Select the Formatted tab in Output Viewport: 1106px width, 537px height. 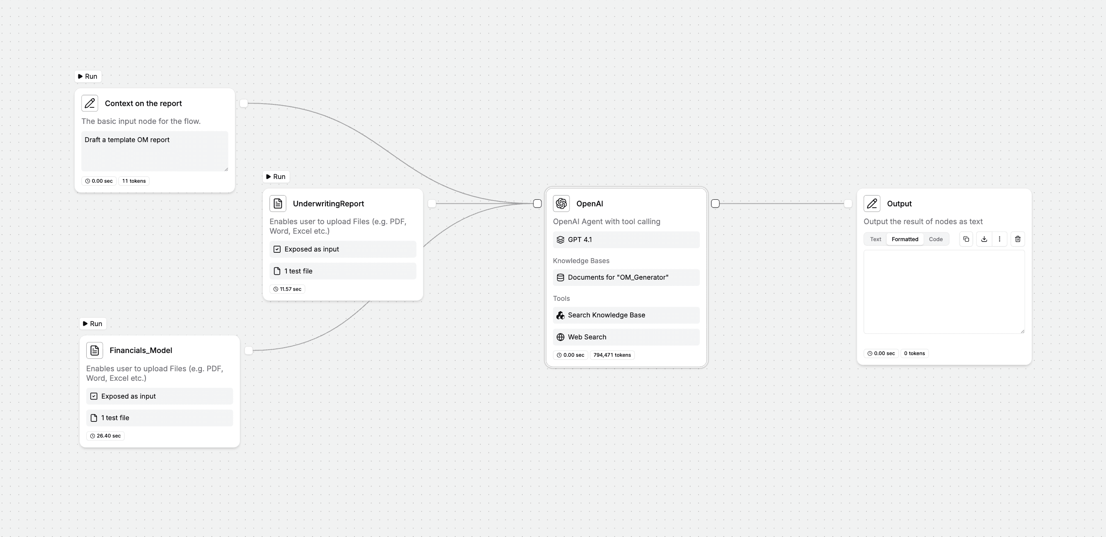[905, 239]
